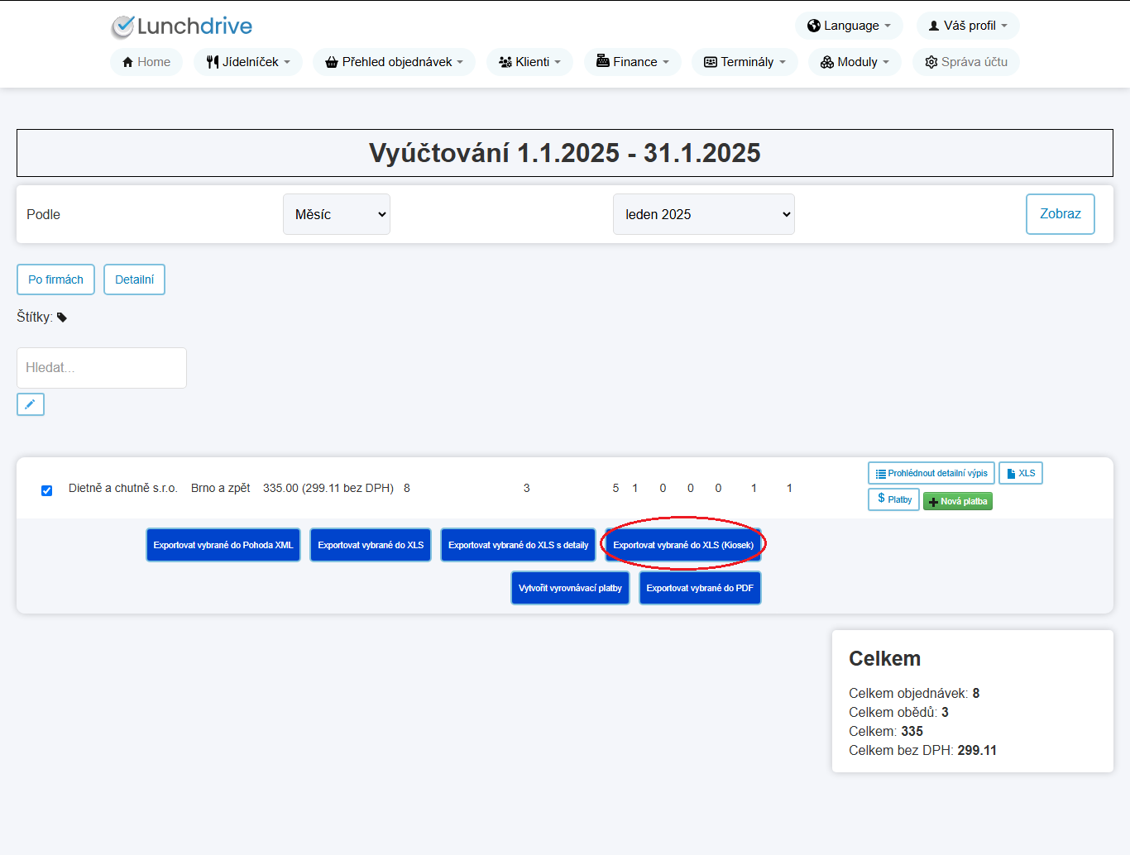Click the plain Exportovat vybrané do XLS button
1130x855 pixels.
(371, 545)
